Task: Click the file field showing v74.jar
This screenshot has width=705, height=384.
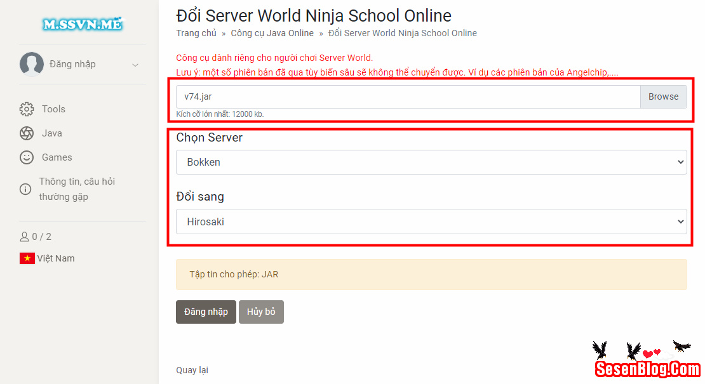Action: (408, 97)
